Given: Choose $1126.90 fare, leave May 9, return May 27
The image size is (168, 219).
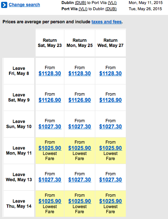Looking at the screenshot, I should pos(111,100).
